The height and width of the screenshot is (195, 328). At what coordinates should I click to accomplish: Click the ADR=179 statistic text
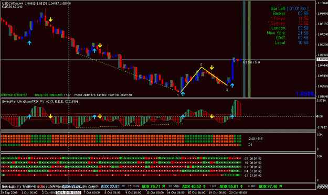[x=90, y=95]
